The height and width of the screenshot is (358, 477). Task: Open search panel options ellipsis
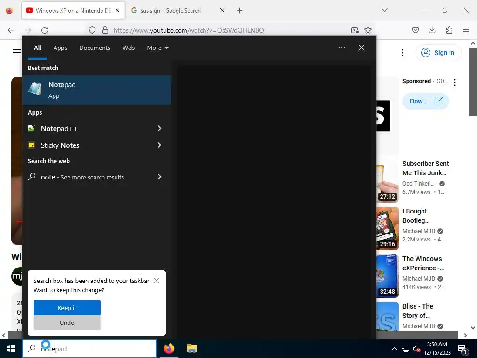[341, 48]
